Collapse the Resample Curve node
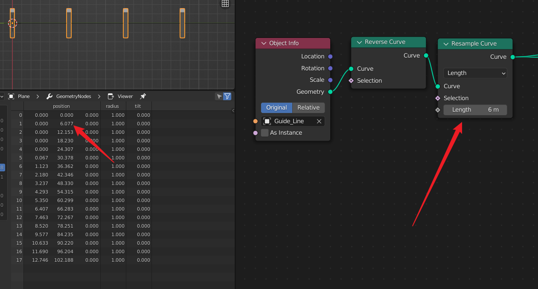This screenshot has height=289, width=538. [445, 44]
